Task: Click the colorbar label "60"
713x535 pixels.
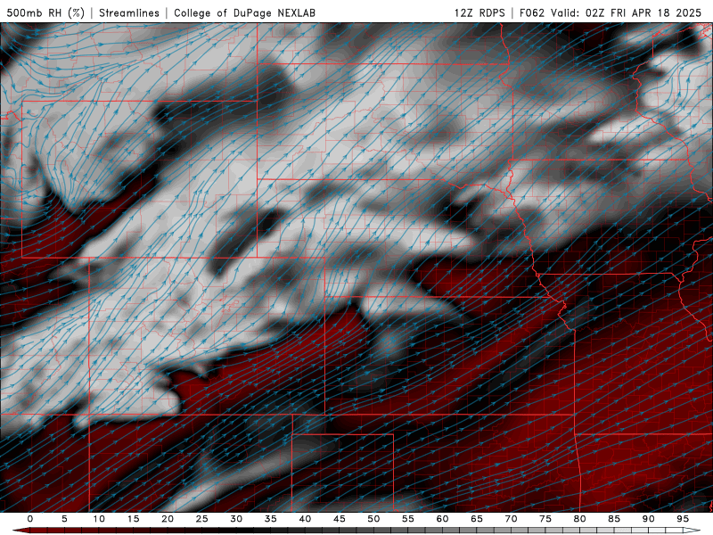Action: [x=442, y=519]
